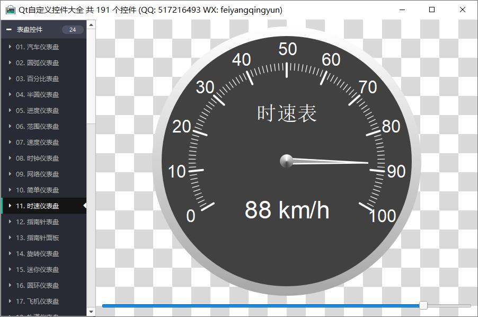The image size is (478, 317).
Task: Open 12. 指南针表盘 entry
Action: [x=37, y=222]
